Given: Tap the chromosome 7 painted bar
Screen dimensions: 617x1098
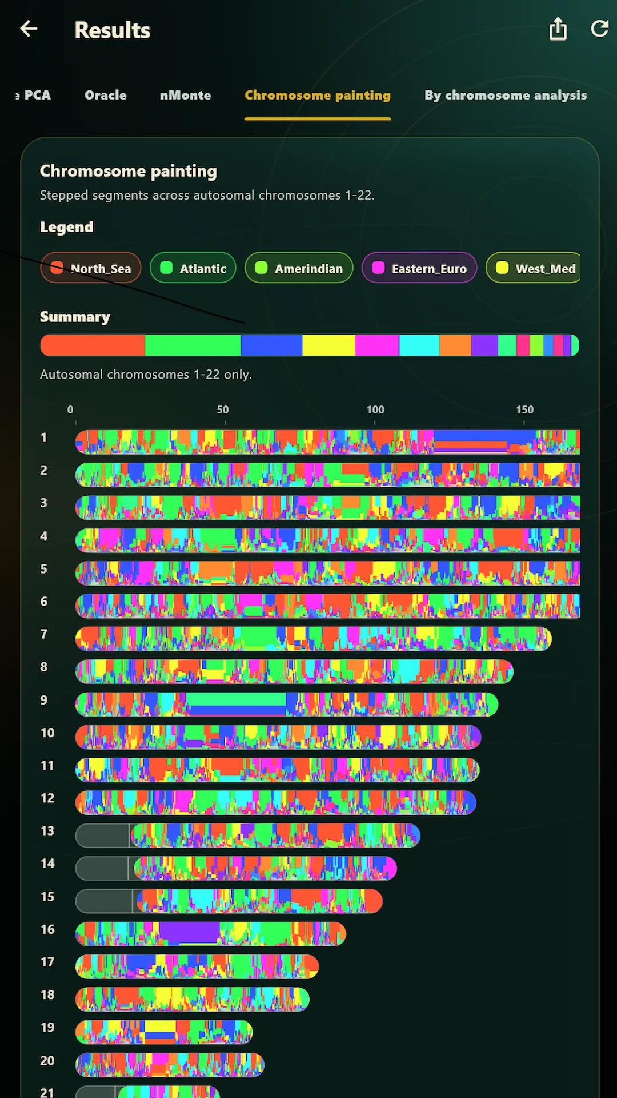Looking at the screenshot, I should tap(314, 639).
